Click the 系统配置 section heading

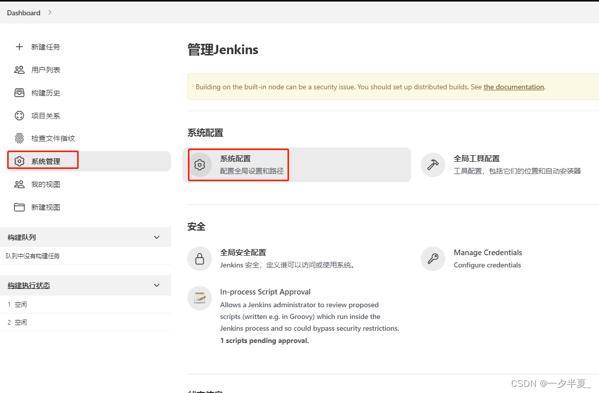(205, 133)
